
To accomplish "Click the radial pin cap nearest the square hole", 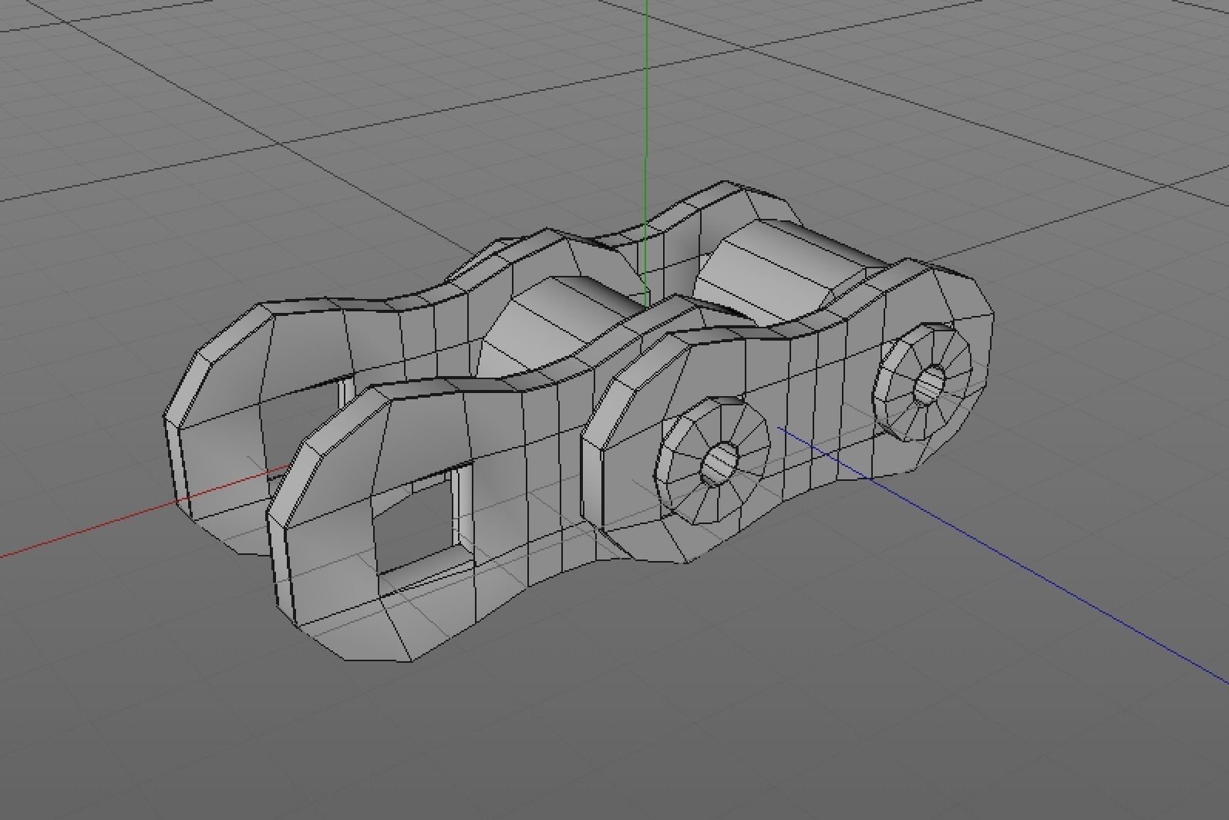I will 714,462.
